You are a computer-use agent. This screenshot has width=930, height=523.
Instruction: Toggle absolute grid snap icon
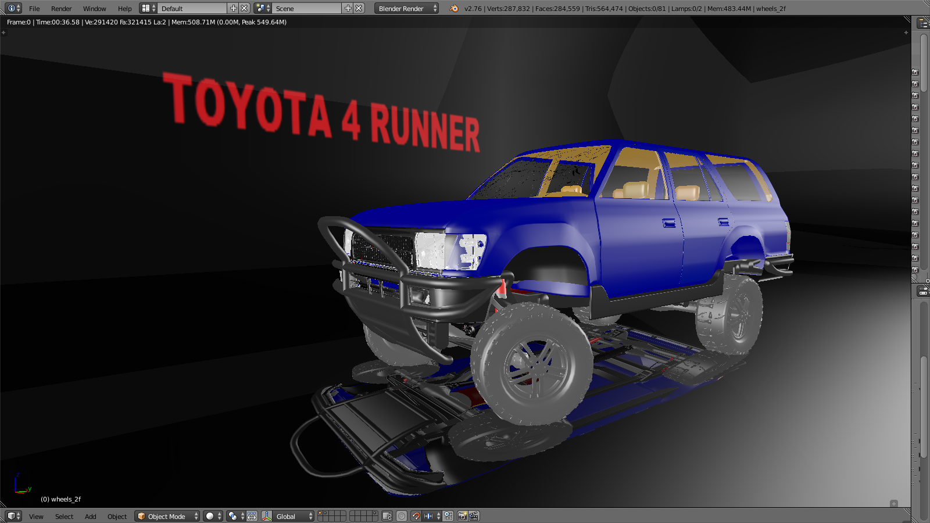(x=448, y=516)
